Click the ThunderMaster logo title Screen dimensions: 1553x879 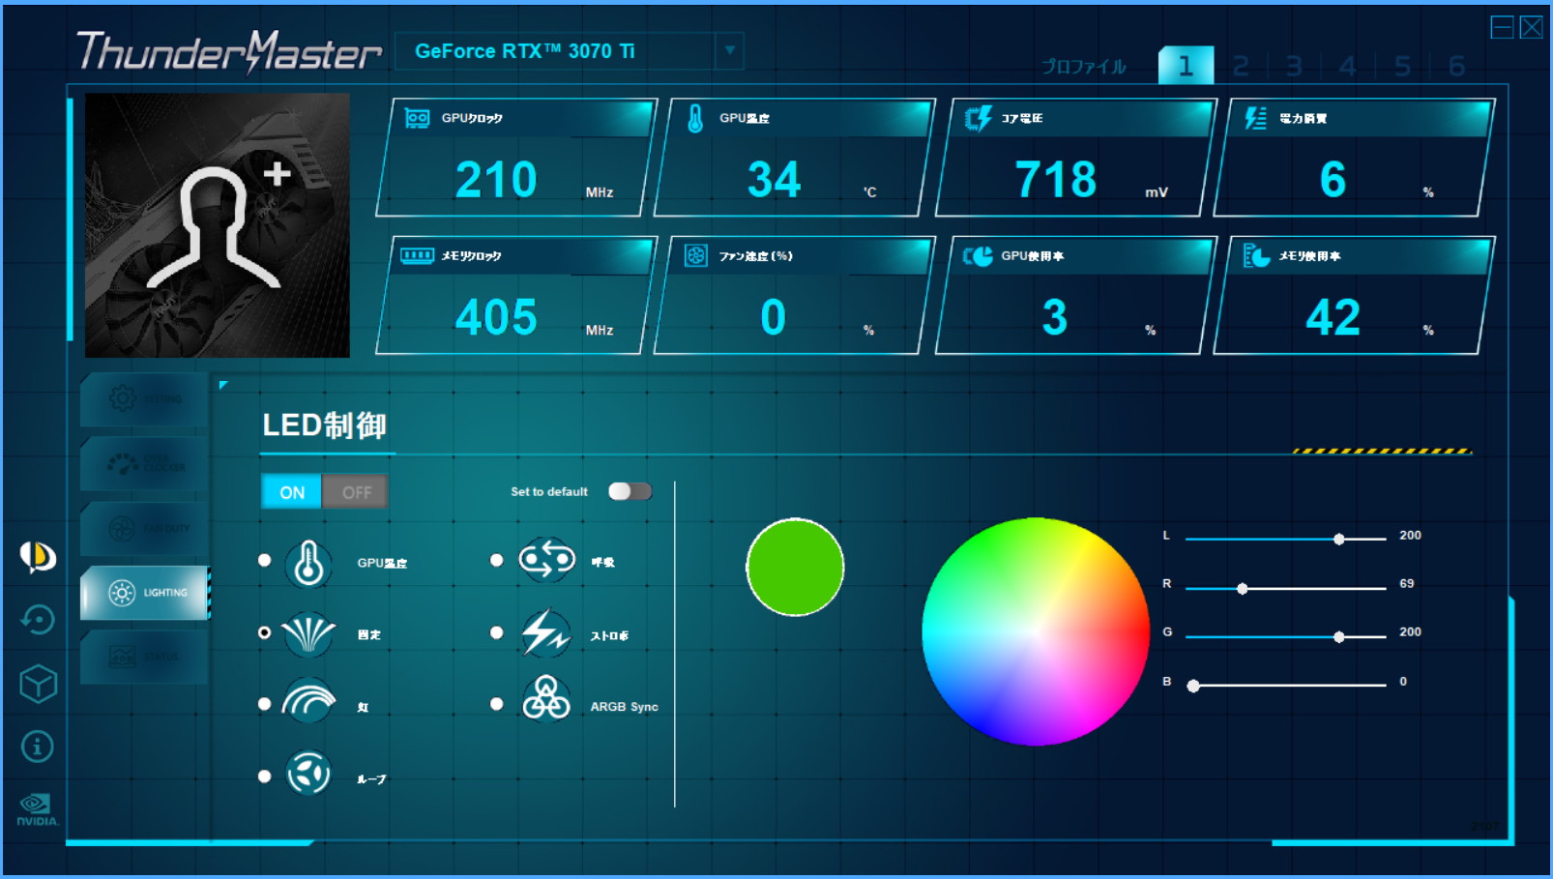[229, 51]
